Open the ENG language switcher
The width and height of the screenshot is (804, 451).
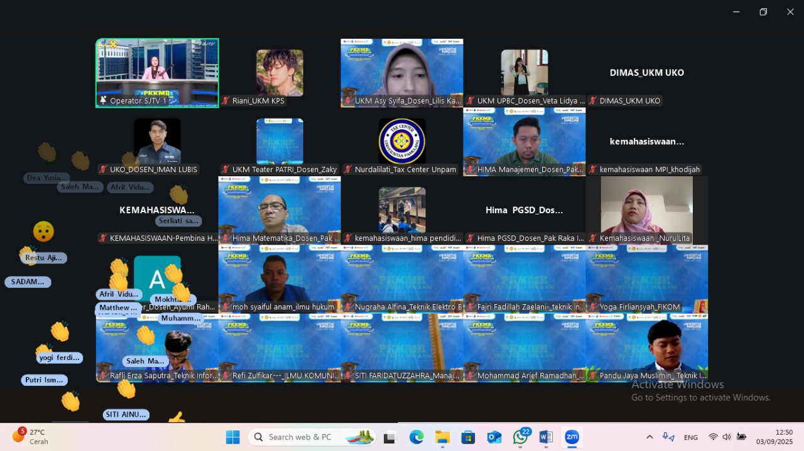coord(691,437)
